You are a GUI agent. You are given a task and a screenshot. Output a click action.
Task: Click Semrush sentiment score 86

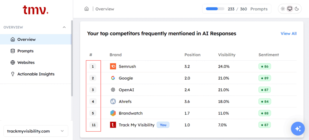[x=265, y=66]
